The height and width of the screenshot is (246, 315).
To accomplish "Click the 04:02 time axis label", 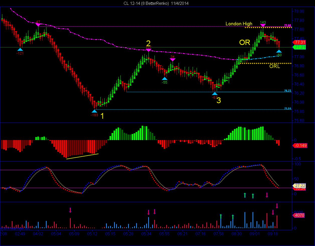I will [38, 234].
